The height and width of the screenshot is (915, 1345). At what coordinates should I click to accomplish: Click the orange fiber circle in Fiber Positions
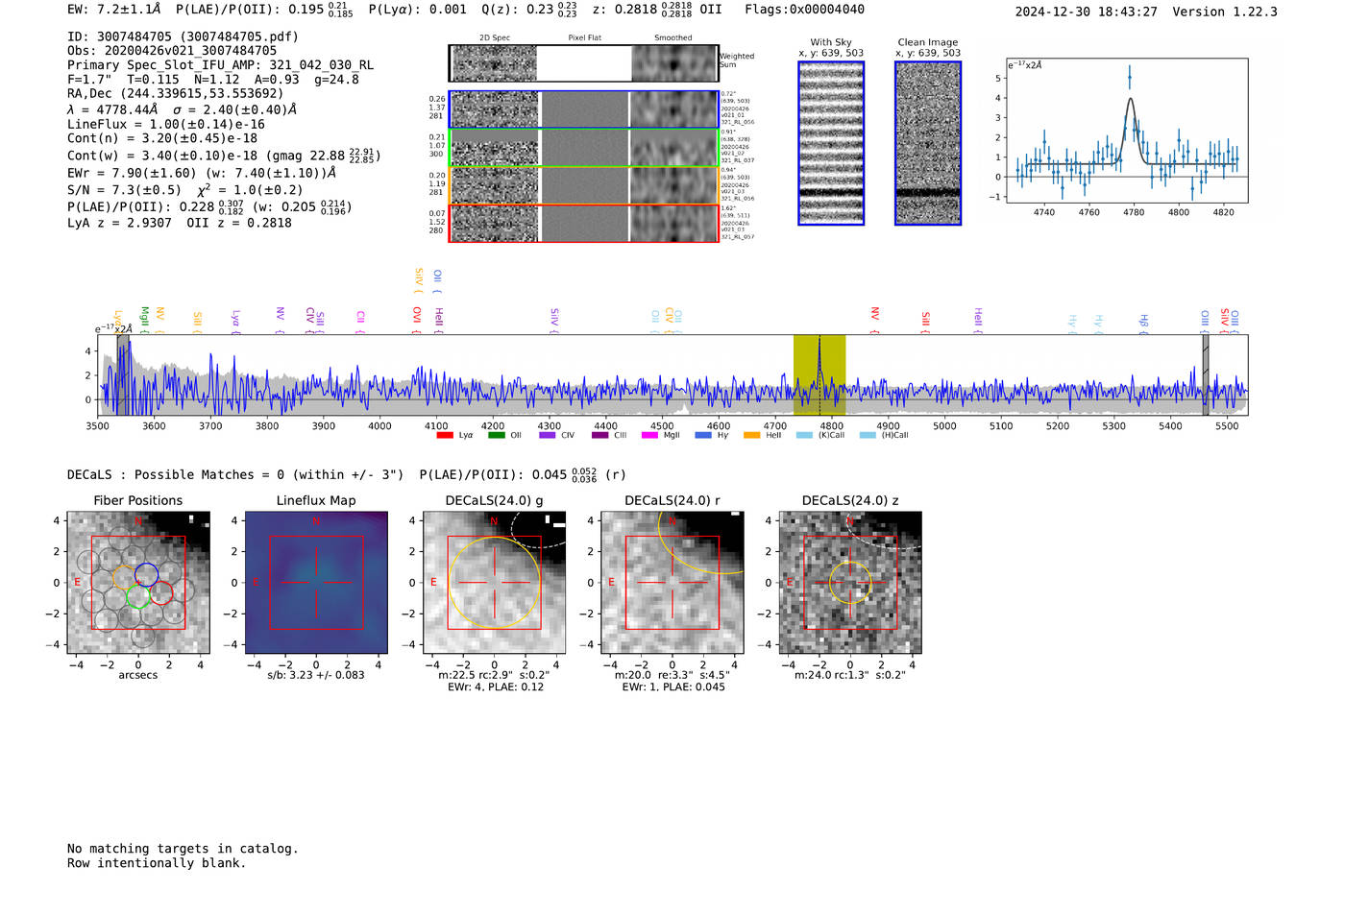[x=125, y=577]
